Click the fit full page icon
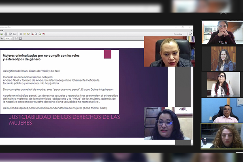This screenshot has height=162, width=243. pos(20,38)
